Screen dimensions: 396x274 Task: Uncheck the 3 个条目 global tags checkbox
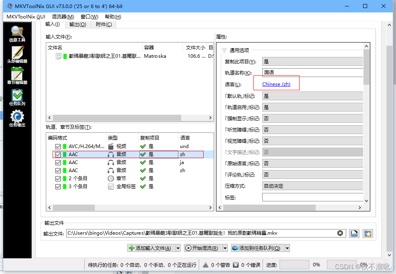(x=58, y=187)
